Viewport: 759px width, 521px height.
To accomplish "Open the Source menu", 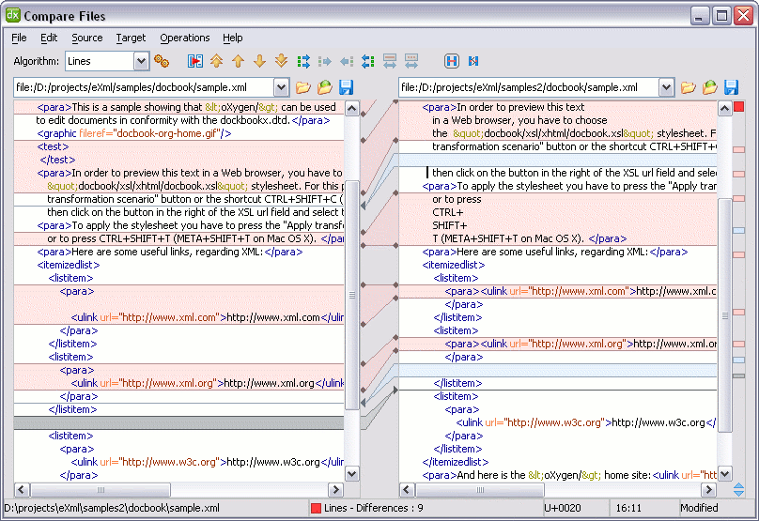I will point(87,38).
